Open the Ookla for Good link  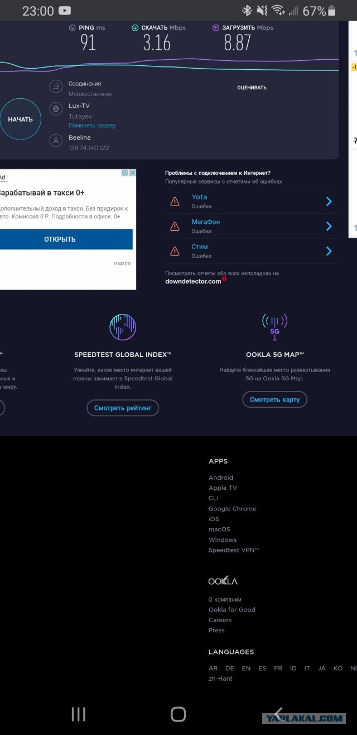pos(232,609)
